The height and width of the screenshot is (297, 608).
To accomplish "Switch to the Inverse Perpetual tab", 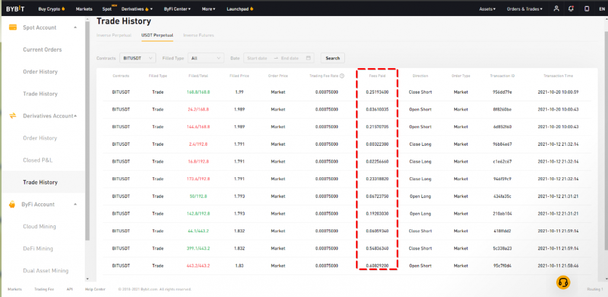I will click(115, 36).
